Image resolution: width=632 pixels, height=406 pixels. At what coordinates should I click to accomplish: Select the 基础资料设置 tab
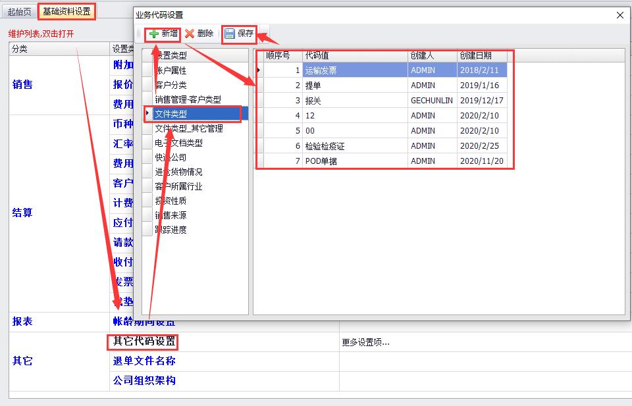tap(66, 11)
